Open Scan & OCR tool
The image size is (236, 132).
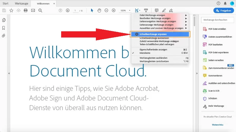point(211,91)
